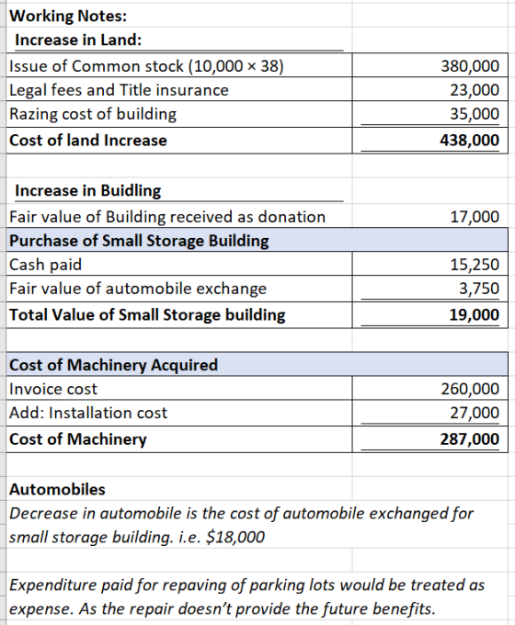Select the value 35,000
Screen dimensions: 515x625
point(475,114)
